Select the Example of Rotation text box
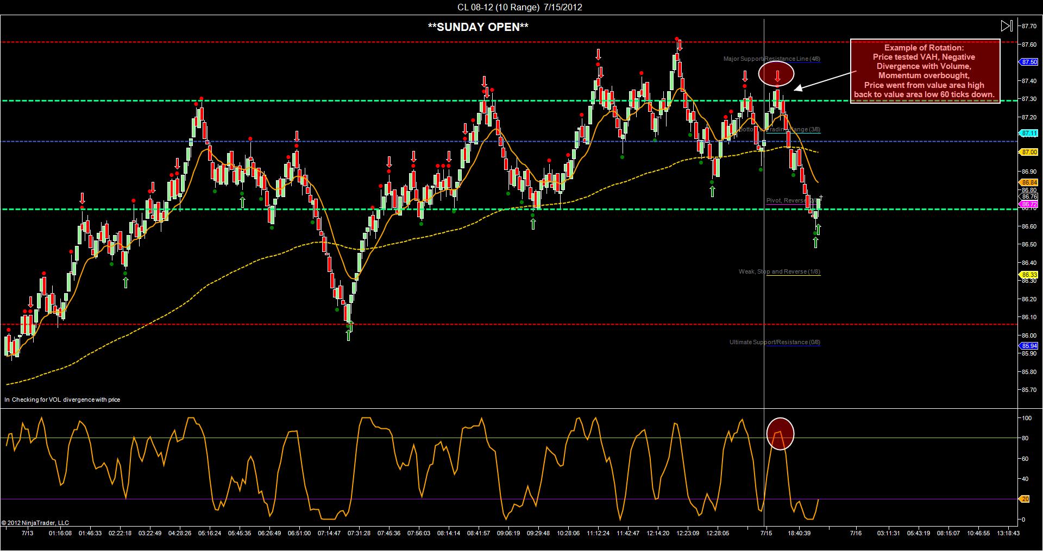This screenshot has height=551, width=1043. (925, 71)
